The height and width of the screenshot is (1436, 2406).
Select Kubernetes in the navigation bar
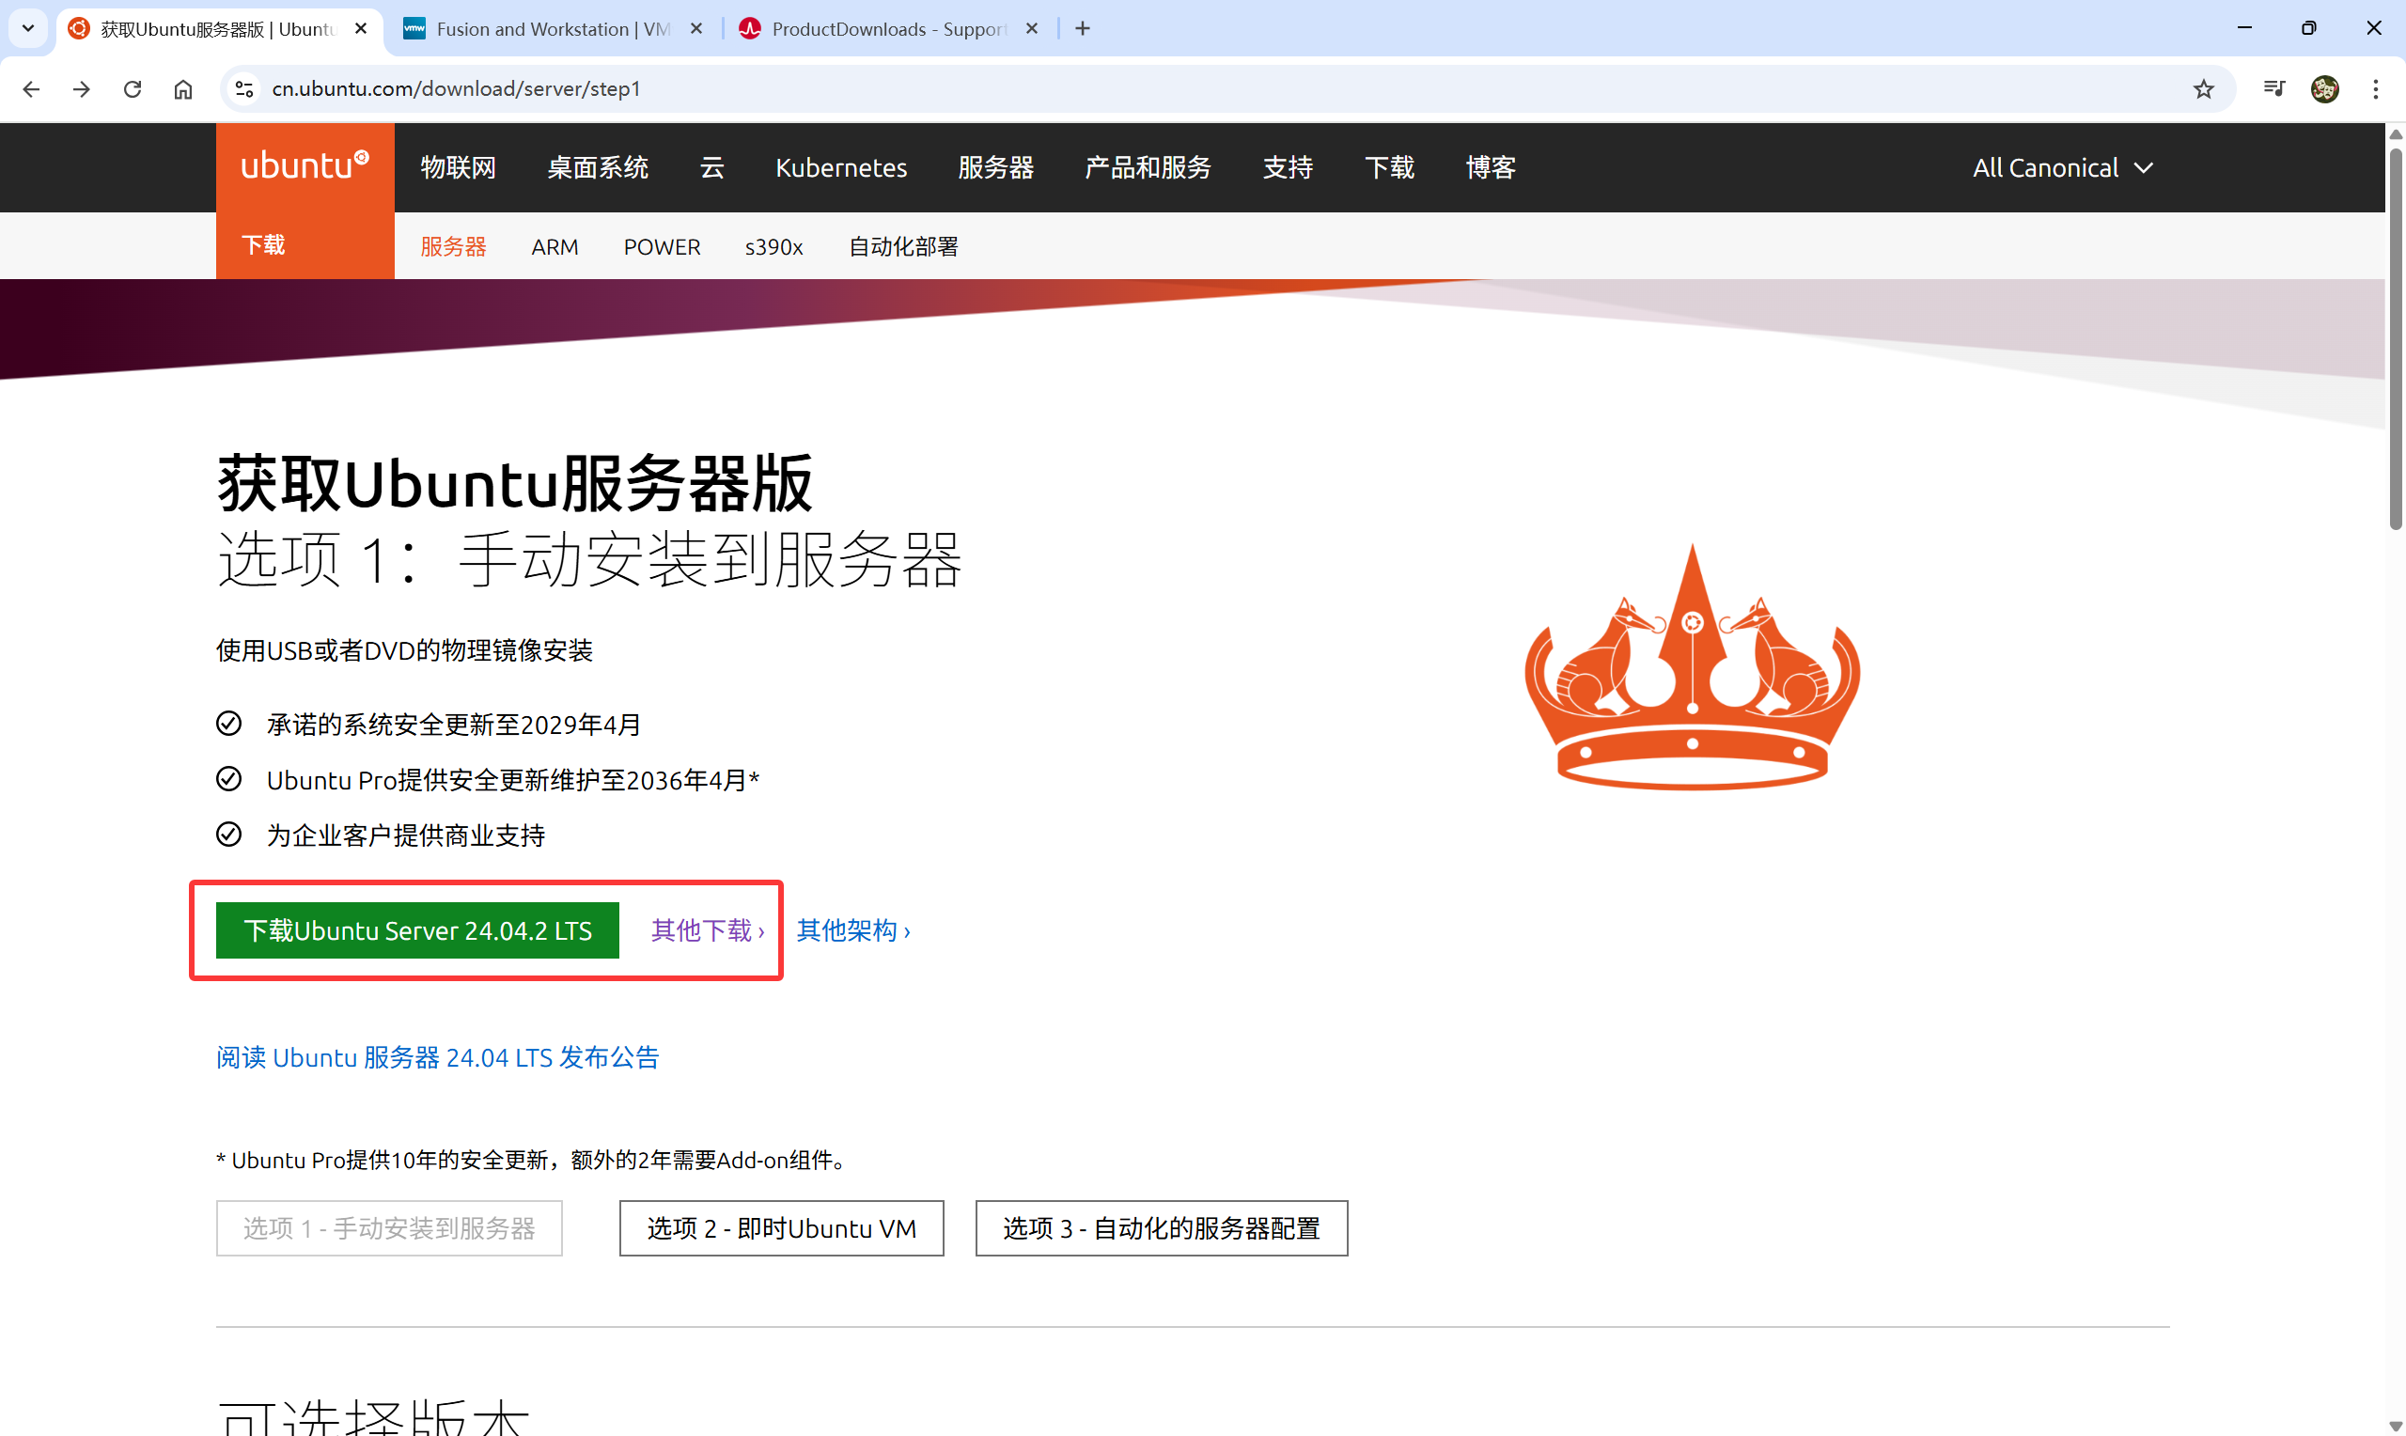click(839, 166)
